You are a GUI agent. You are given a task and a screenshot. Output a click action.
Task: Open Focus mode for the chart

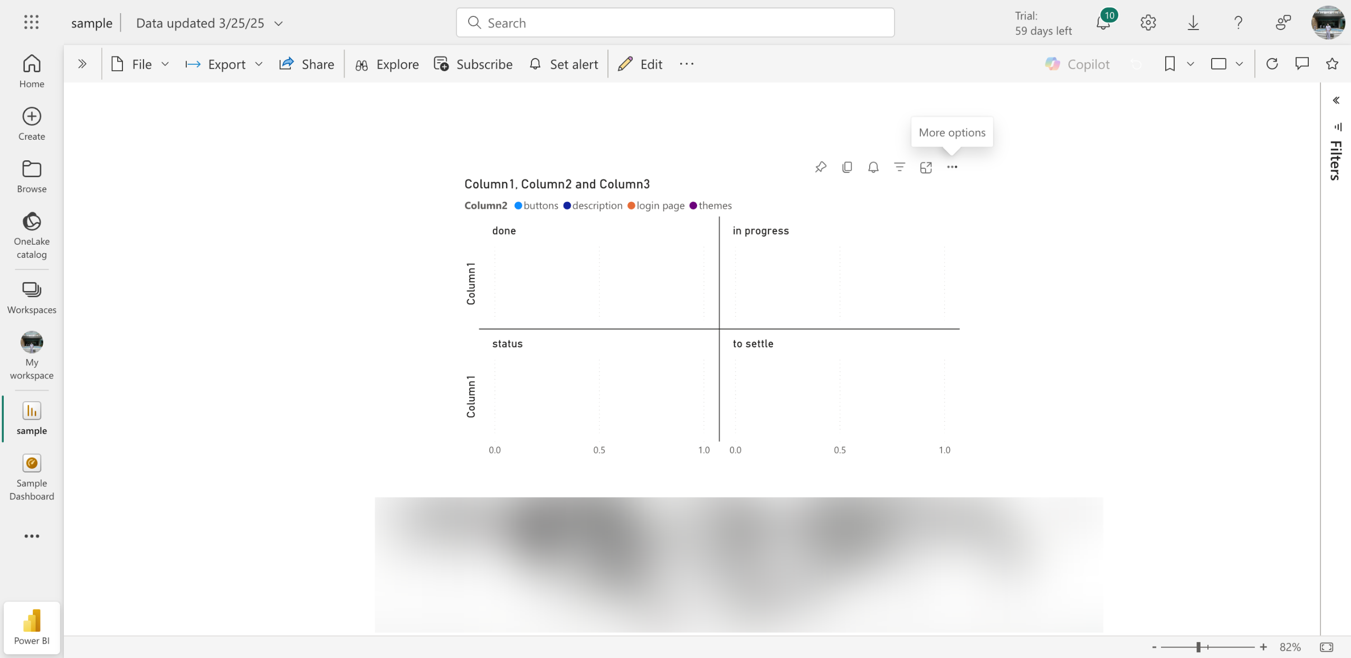pyautogui.click(x=926, y=167)
